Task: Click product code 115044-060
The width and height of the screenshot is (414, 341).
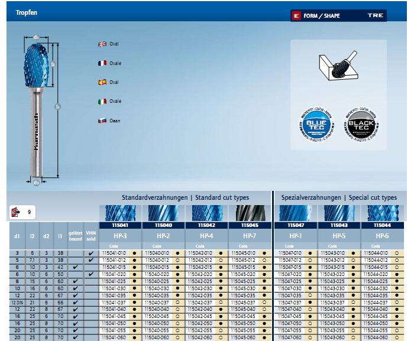Action: click(x=377, y=337)
